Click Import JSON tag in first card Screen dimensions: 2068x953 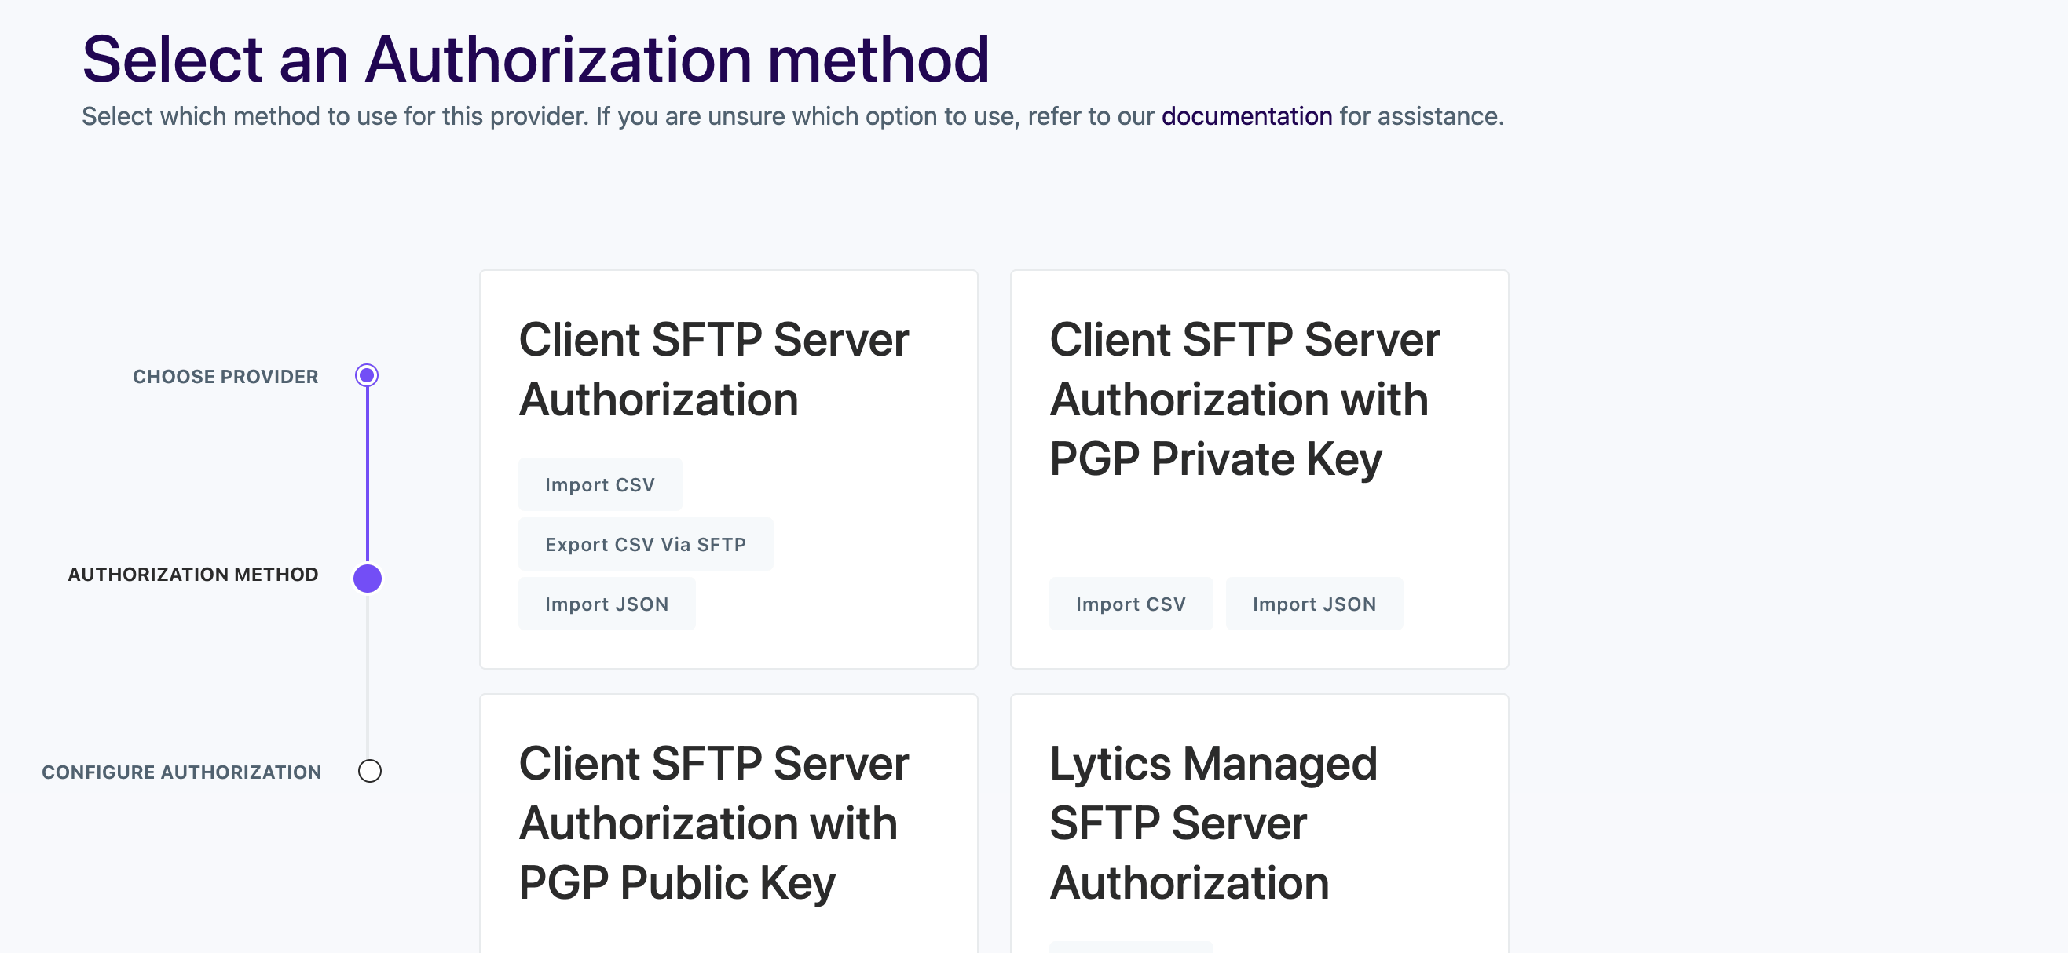tap(606, 604)
